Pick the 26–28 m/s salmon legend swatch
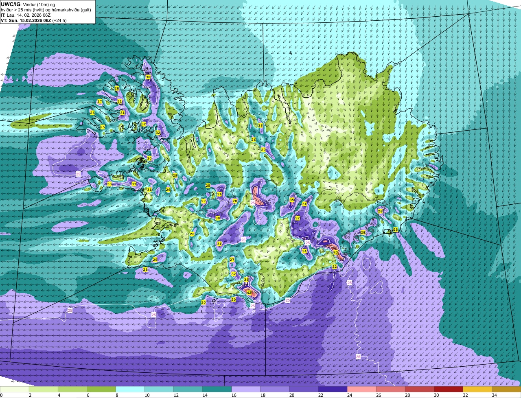The image size is (521, 398). pos(390,389)
